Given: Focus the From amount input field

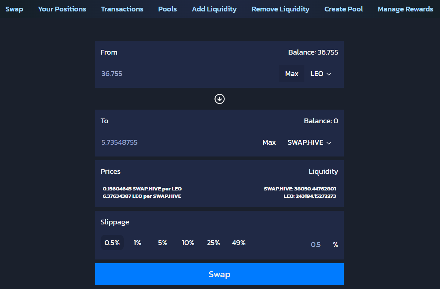Looking at the screenshot, I should [184, 74].
